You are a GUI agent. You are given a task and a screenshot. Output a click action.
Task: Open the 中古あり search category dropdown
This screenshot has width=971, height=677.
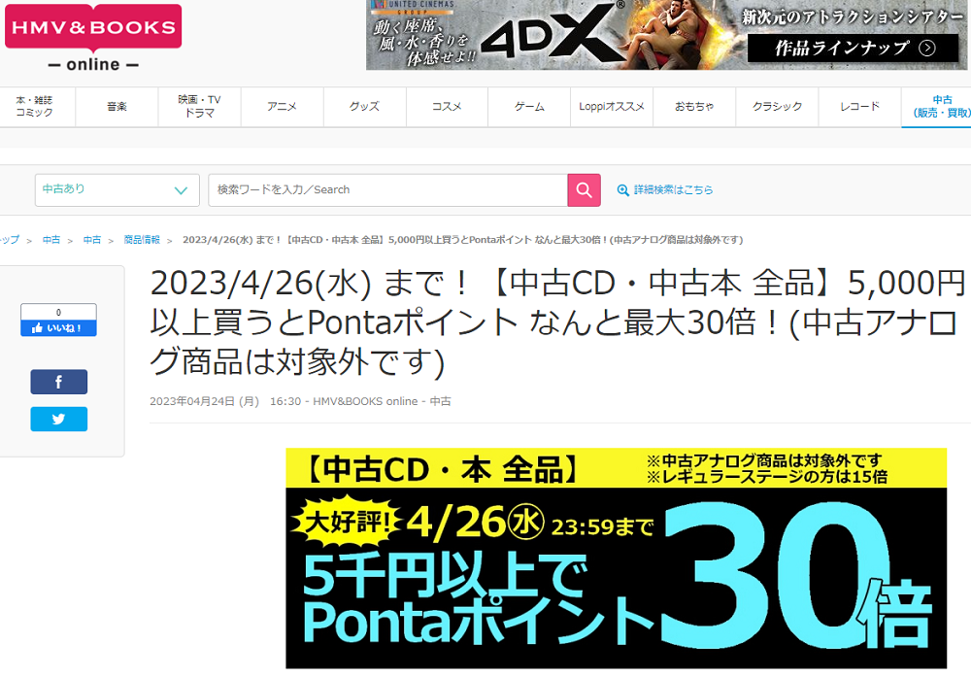point(117,190)
